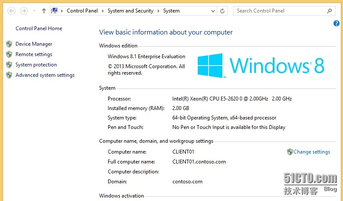Click the shield icon beside System protection
343x201 pixels.
(x=9, y=65)
